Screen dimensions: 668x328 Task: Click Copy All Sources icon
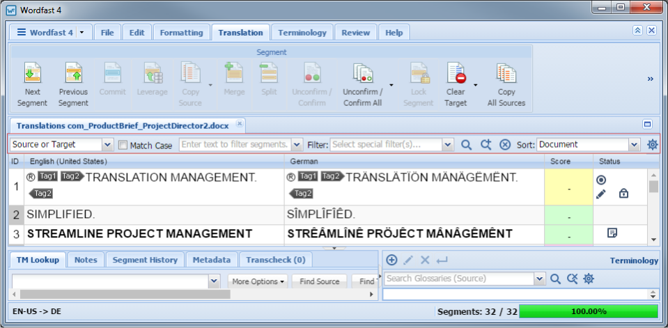pos(506,72)
